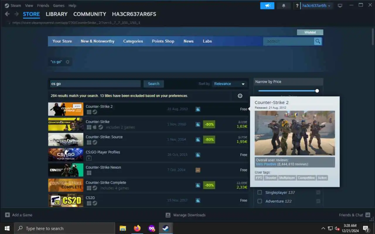The width and height of the screenshot is (375, 234).
Task: Open the New & Noteworthy dropdown
Action: click(98, 41)
